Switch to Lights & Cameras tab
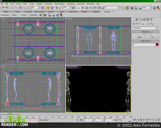The height and width of the screenshot is (128, 161). [39, 12]
